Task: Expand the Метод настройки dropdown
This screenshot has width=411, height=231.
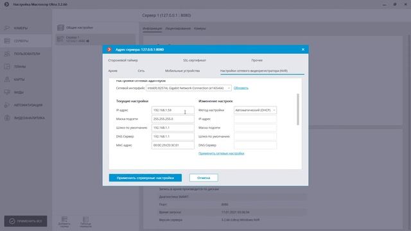Action: click(255, 110)
